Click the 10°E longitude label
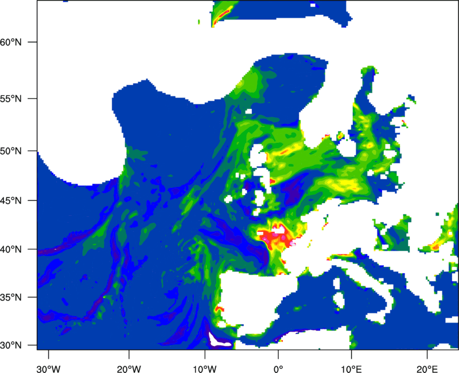The image size is (459, 373). (351, 369)
